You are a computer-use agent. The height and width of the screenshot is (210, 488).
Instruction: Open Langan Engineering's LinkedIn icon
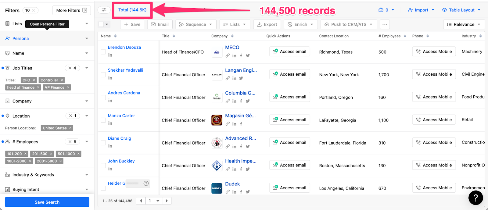(x=234, y=78)
